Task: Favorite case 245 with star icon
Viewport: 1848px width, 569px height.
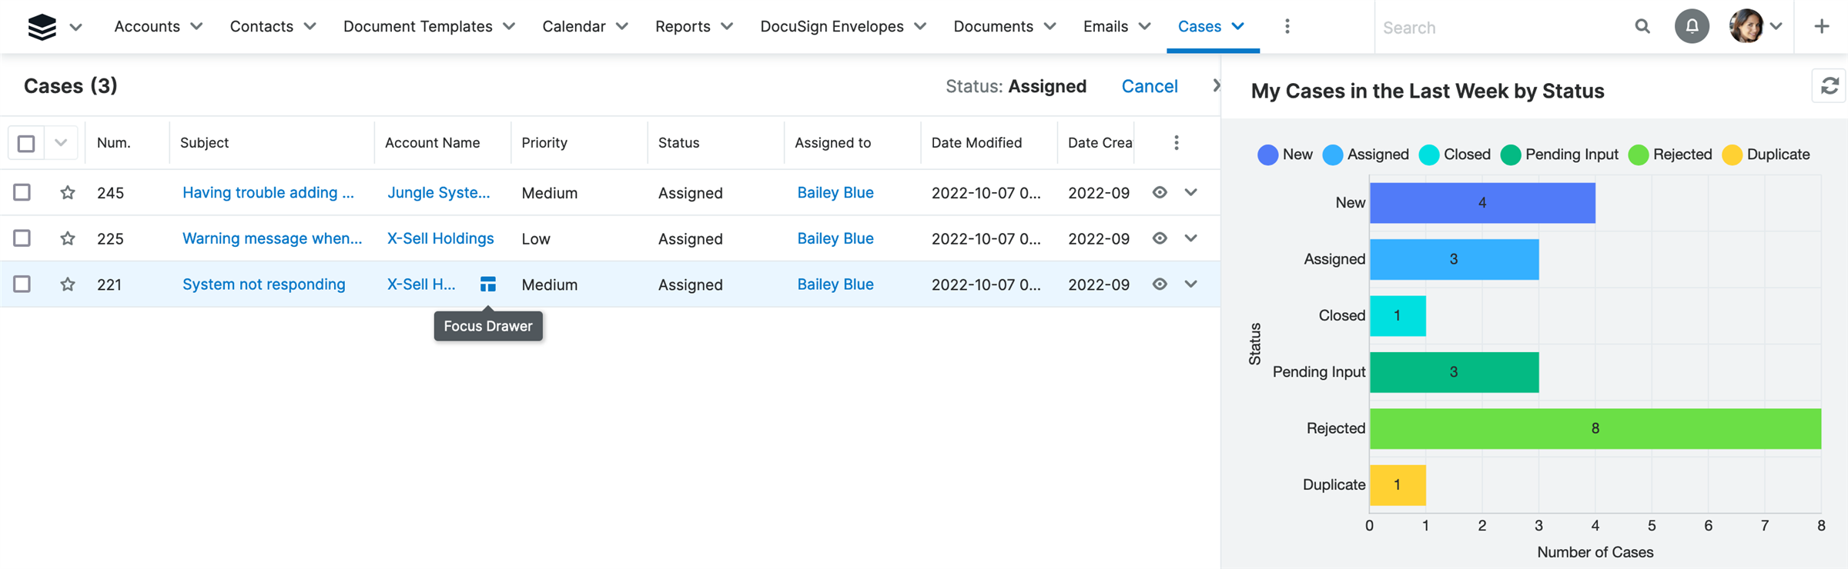Action: 68,193
